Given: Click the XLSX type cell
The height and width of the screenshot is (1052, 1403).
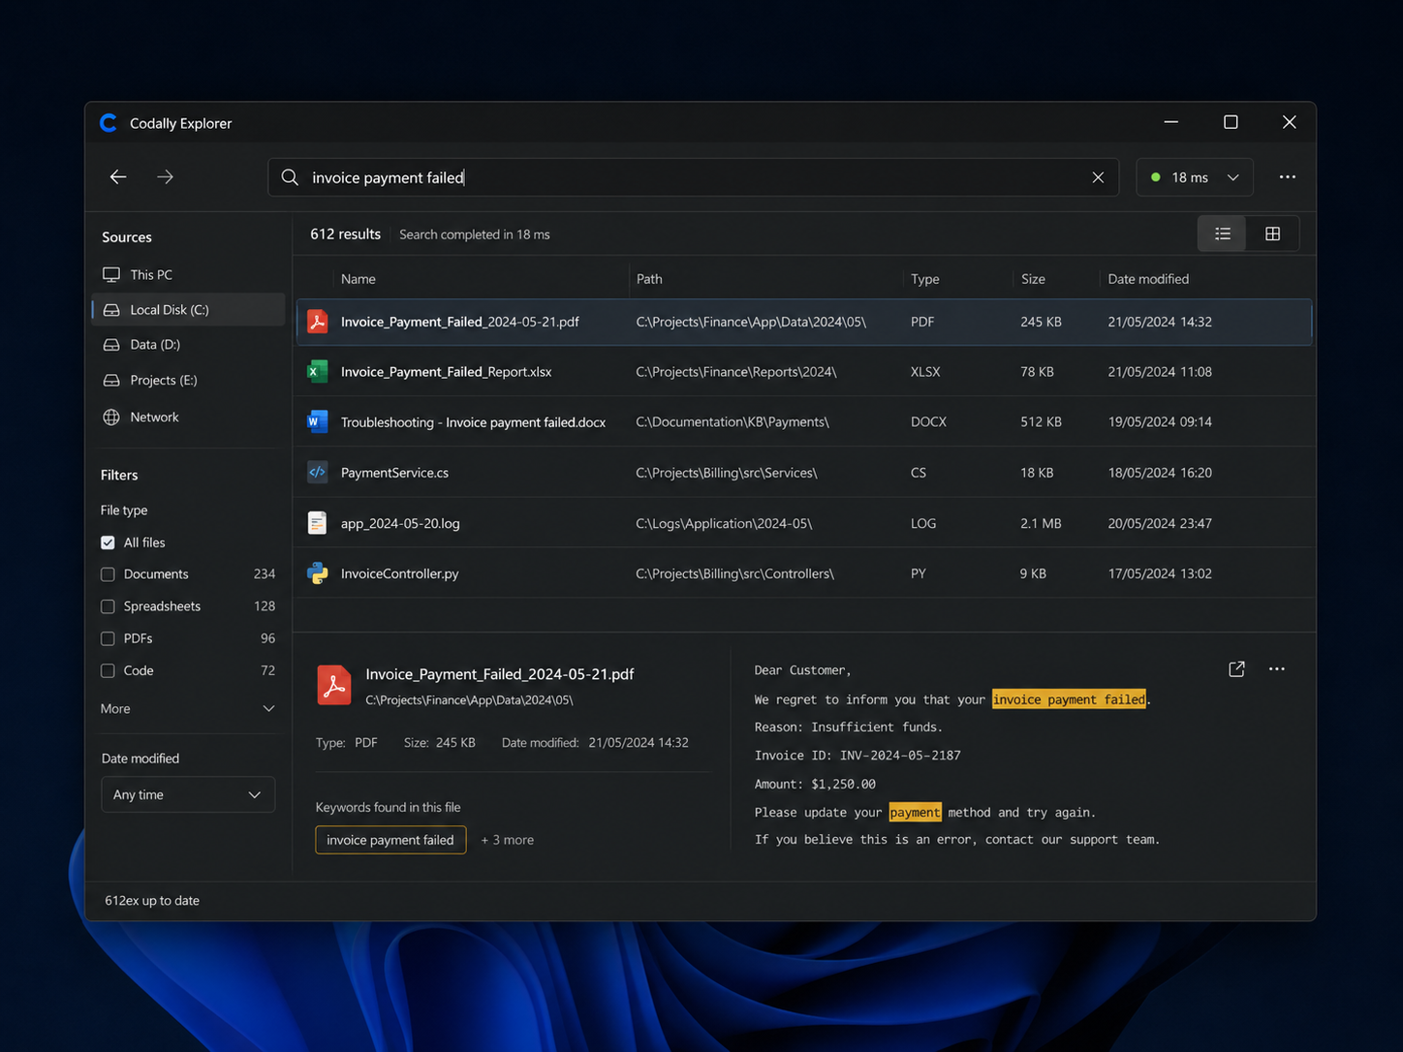Looking at the screenshot, I should click(925, 372).
